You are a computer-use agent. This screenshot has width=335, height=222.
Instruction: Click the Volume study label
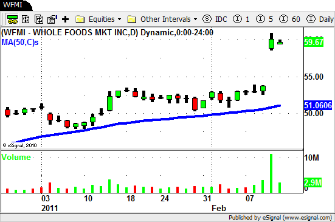click(16, 158)
